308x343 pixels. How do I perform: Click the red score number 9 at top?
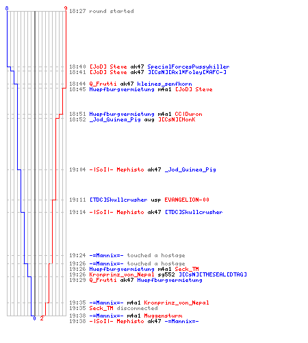(x=66, y=8)
